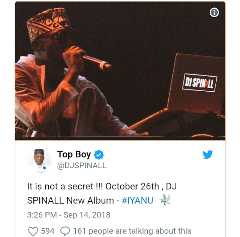Click the 3:26 PM - Sep 14, 2018 timestamp

(69, 215)
